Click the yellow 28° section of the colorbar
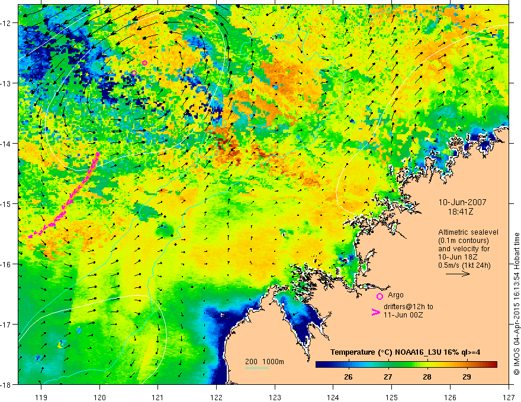Viewport: 521px width, 402px height. [x=427, y=365]
